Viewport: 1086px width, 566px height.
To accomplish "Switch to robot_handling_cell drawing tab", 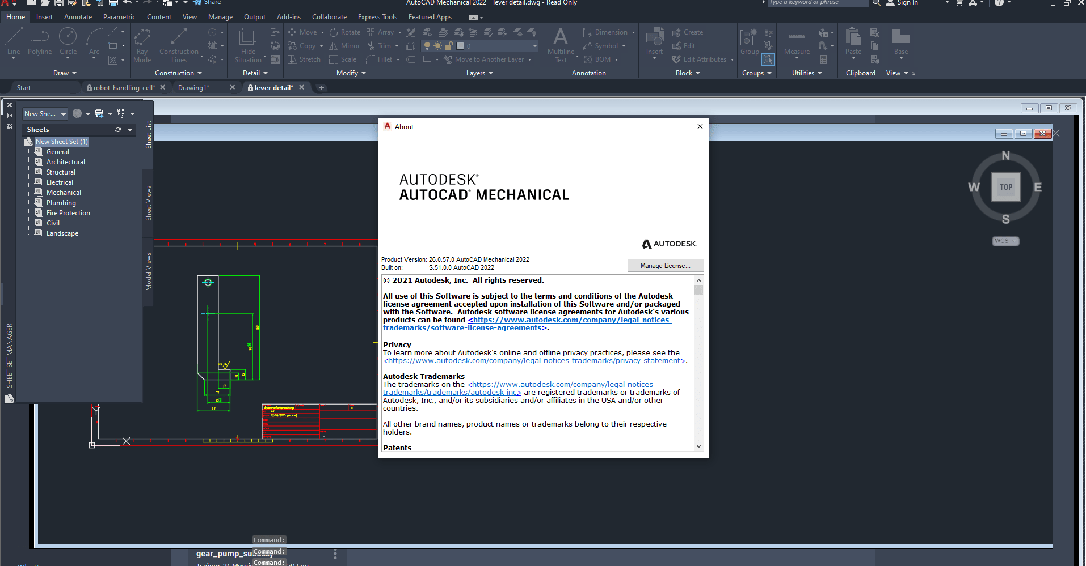I will point(124,88).
